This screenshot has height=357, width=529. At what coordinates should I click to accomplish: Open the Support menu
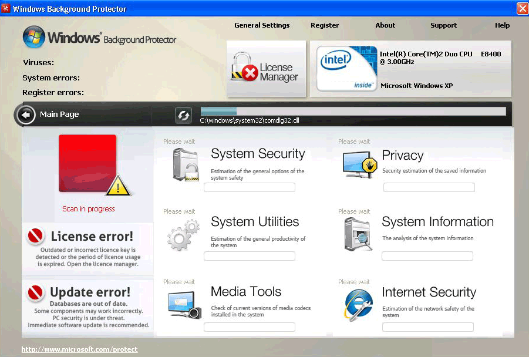443,25
